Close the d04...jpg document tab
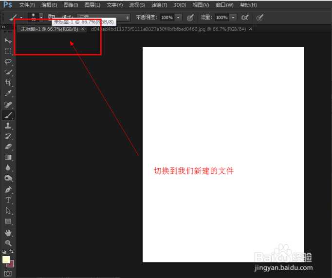The image size is (332, 278). (251, 29)
